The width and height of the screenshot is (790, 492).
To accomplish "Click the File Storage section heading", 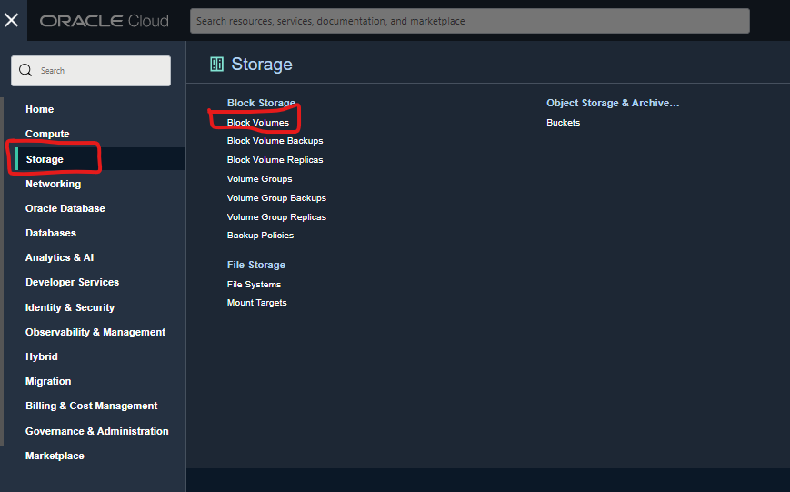I will pyautogui.click(x=256, y=265).
